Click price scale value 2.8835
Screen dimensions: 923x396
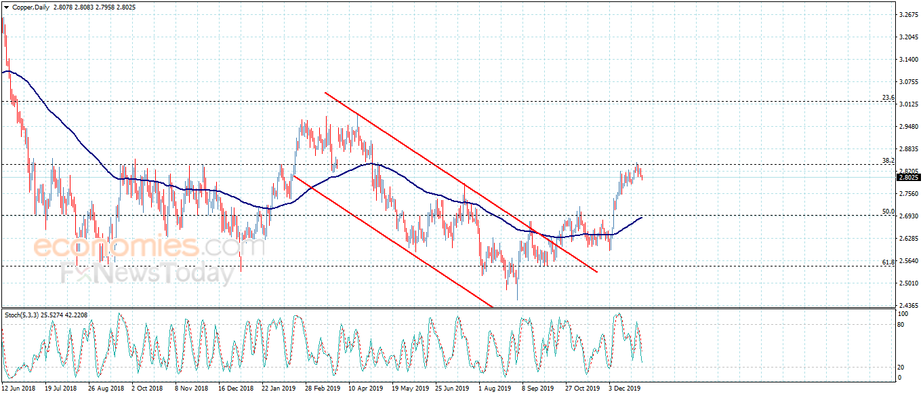coord(908,149)
